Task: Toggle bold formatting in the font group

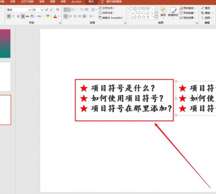Action: 9,16
